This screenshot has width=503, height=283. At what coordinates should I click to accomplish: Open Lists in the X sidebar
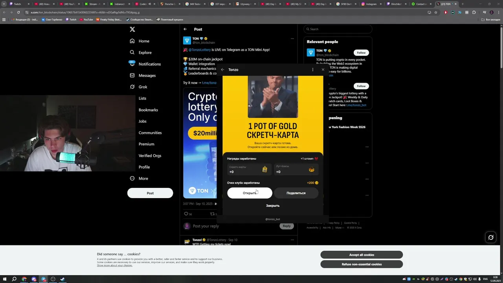click(142, 98)
